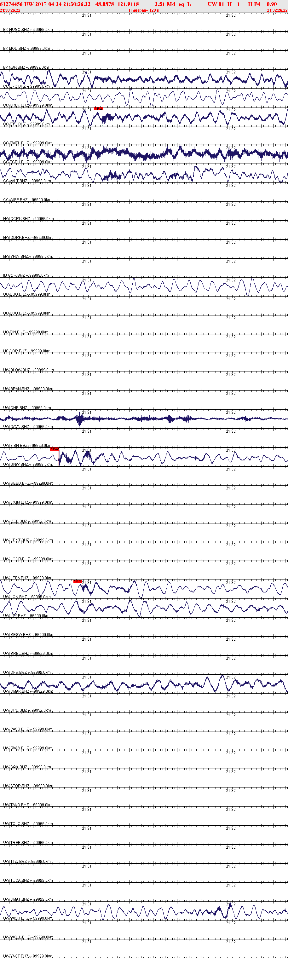Click the UW.LTY.BHZ station label

pos(26,616)
